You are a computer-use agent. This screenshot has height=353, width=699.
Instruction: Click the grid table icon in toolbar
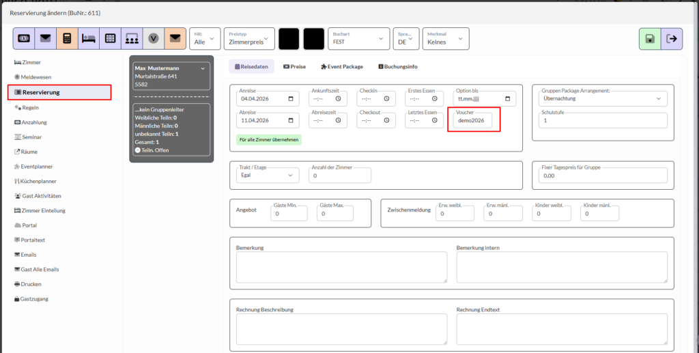(110, 38)
